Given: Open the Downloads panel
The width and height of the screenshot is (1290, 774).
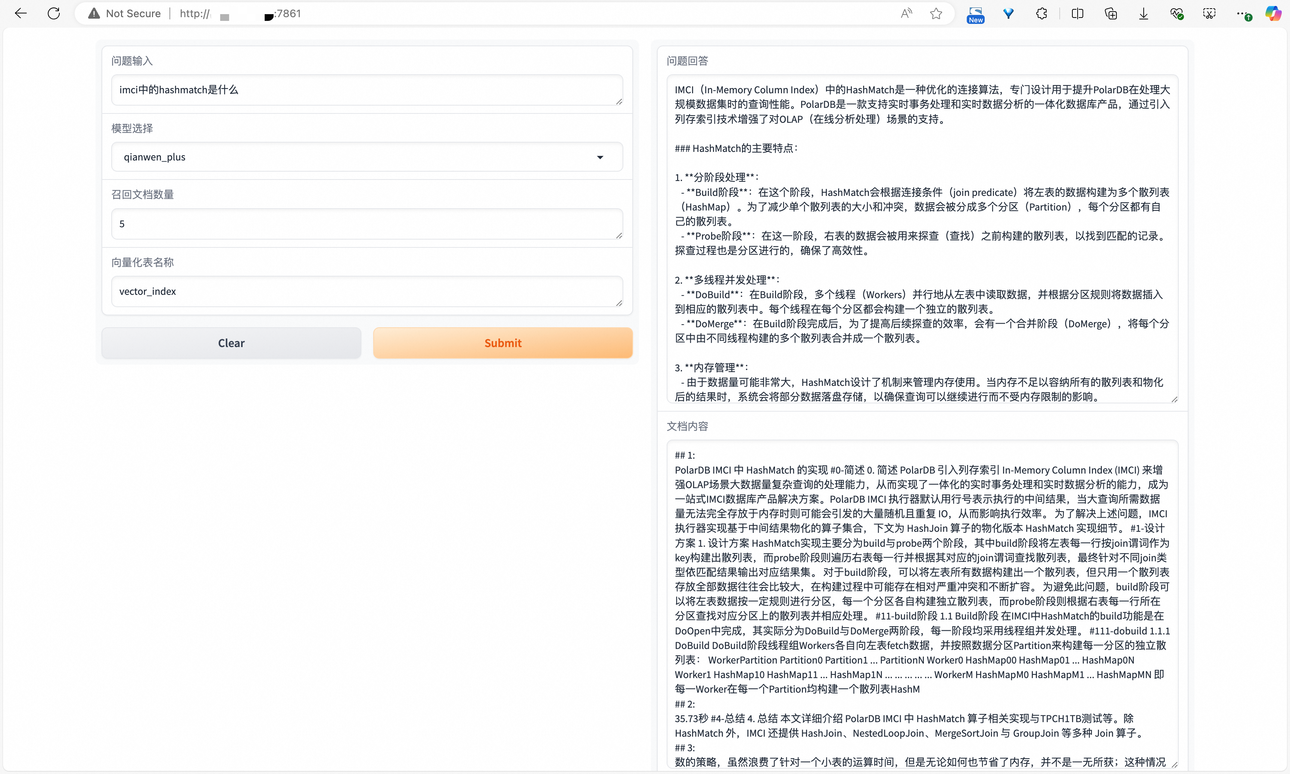Looking at the screenshot, I should 1143,13.
